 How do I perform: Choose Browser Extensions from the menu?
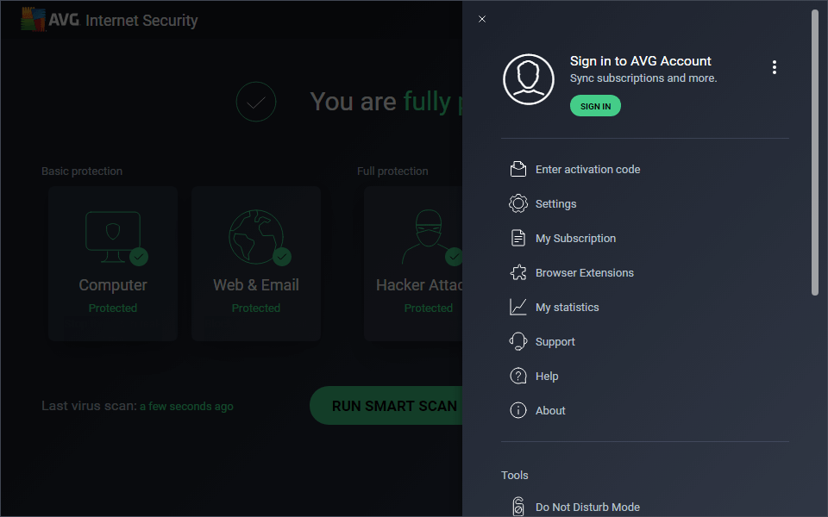tap(584, 273)
